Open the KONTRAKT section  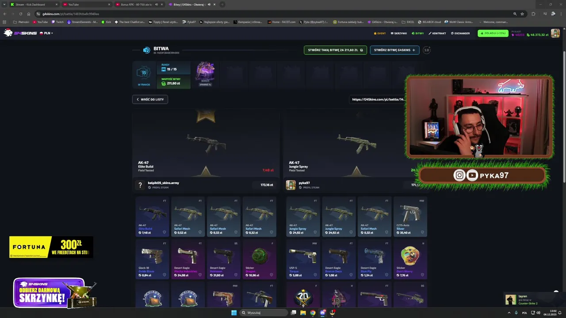point(437,33)
